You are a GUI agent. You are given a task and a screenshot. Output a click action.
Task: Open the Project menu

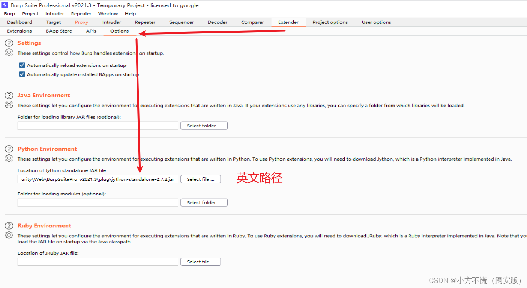30,14
